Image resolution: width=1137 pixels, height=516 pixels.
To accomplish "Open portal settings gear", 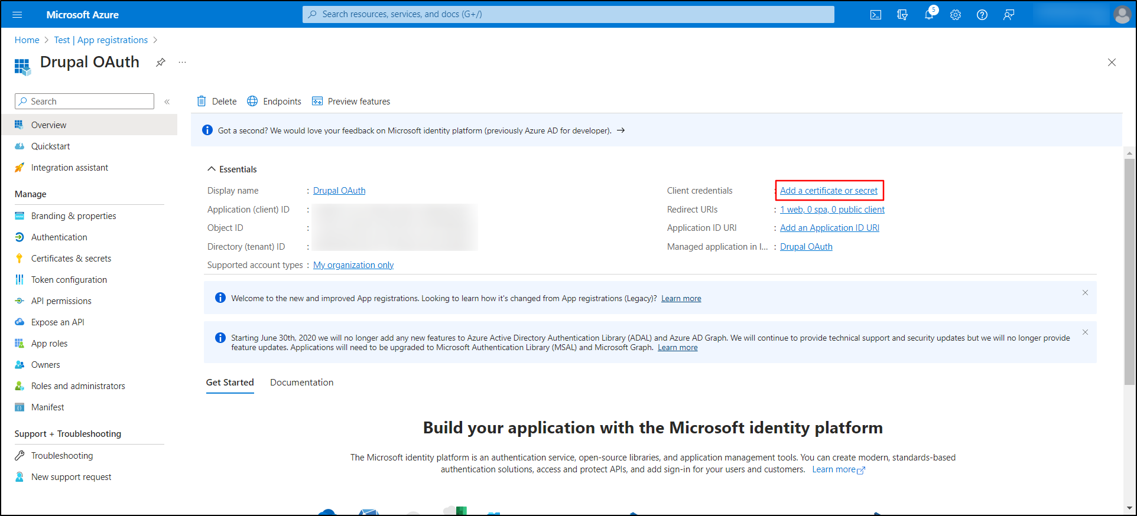I will coord(956,15).
